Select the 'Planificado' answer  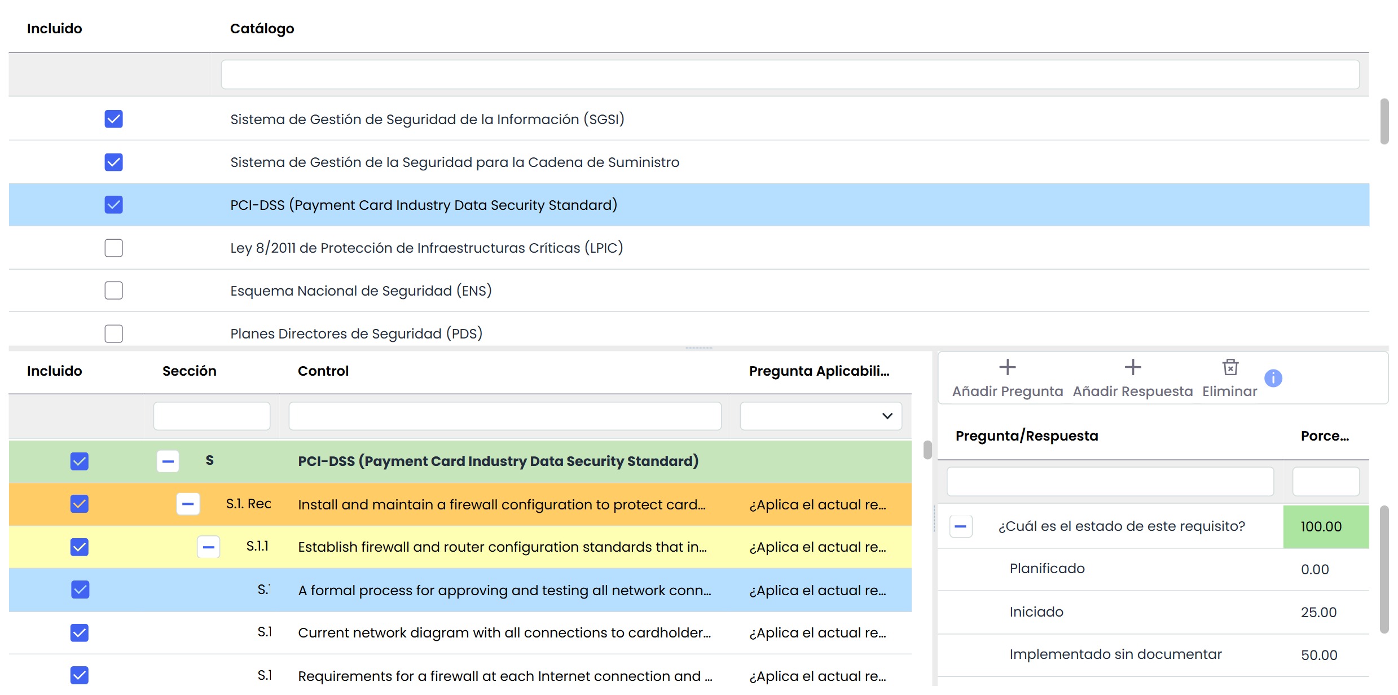(1047, 569)
